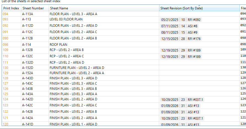
Task: Select RCP - LEVEL 2 - AREA D
Action: click(x=67, y=62)
